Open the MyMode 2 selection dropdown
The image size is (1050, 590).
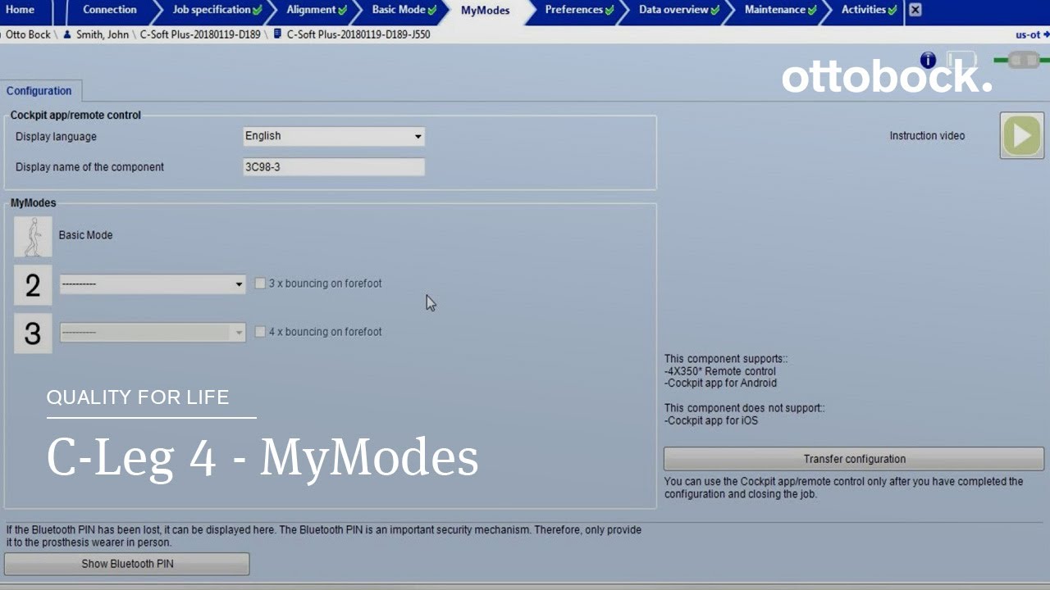coord(153,284)
